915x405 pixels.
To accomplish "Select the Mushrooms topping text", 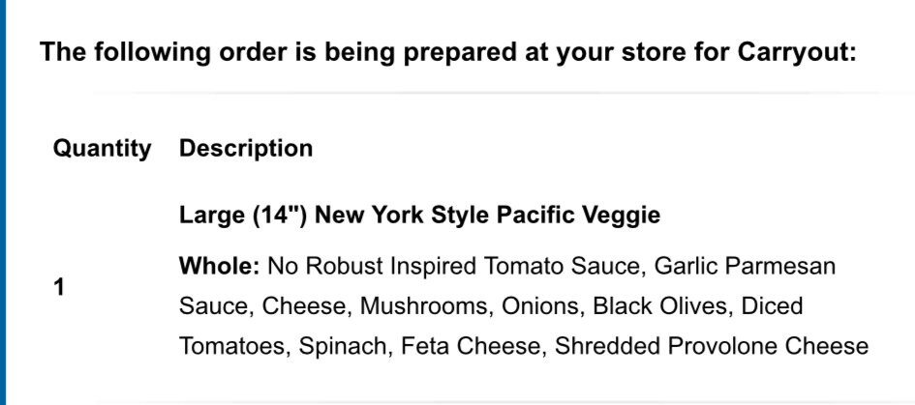I will (x=424, y=306).
